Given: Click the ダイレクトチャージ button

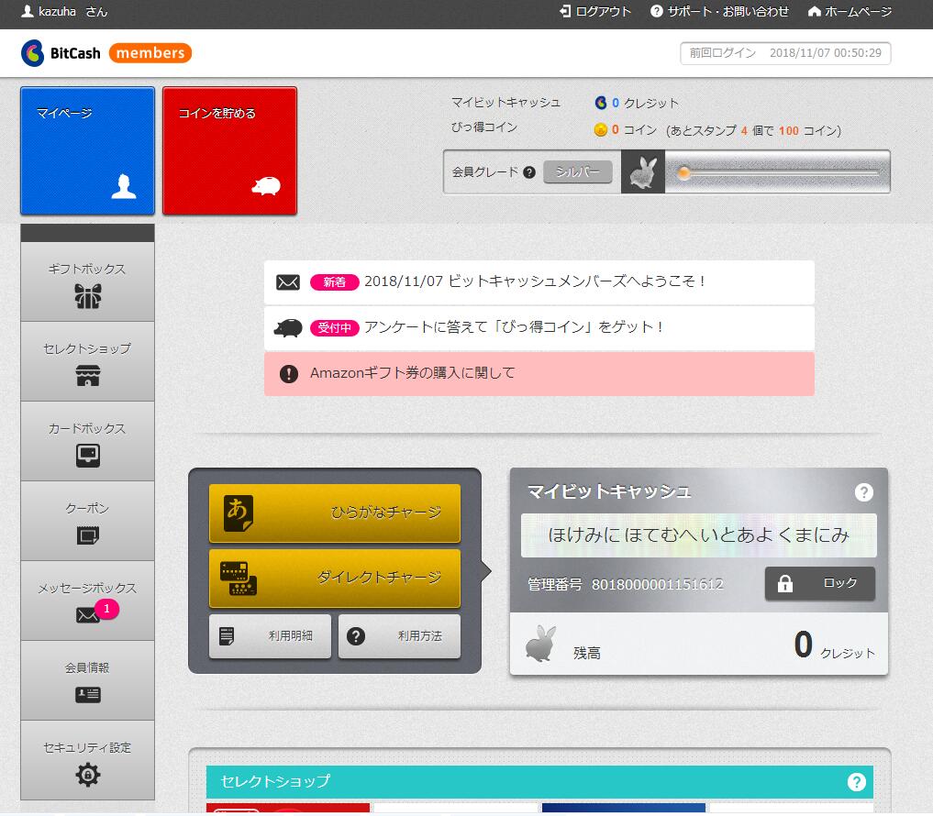Looking at the screenshot, I should point(335,578).
